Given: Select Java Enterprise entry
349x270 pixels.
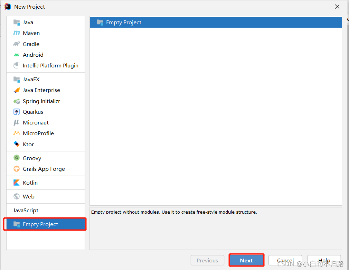Looking at the screenshot, I should pyautogui.click(x=46, y=90).
